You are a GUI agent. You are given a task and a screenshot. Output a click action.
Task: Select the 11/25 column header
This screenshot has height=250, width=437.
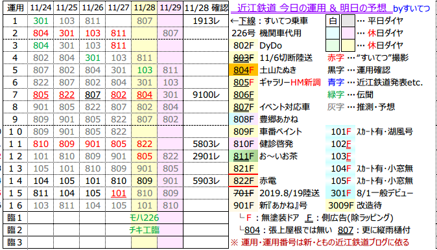pos(67,8)
